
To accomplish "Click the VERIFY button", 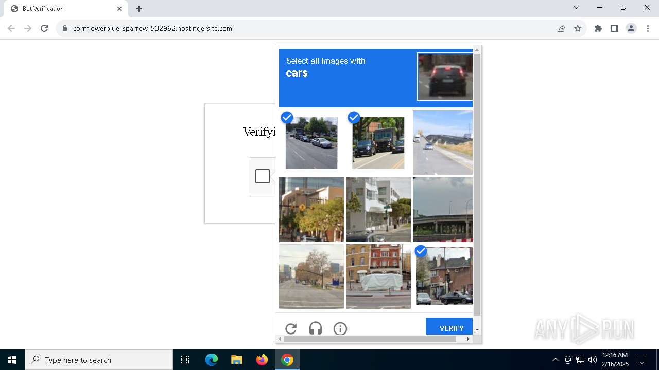I will pyautogui.click(x=449, y=327).
